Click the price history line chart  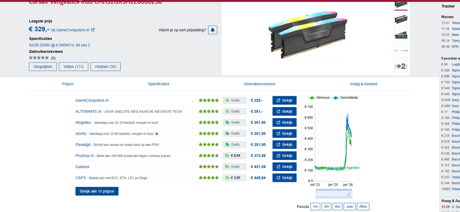point(333,144)
